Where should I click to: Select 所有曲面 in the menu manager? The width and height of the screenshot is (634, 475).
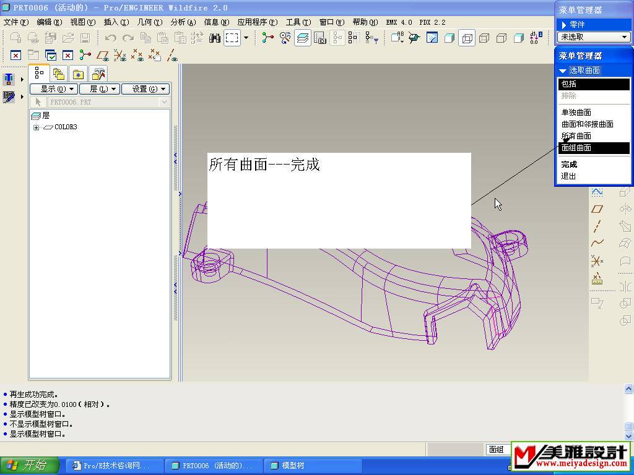[576, 136]
